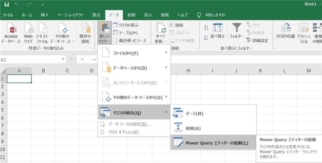Select column M header

tap(309, 70)
